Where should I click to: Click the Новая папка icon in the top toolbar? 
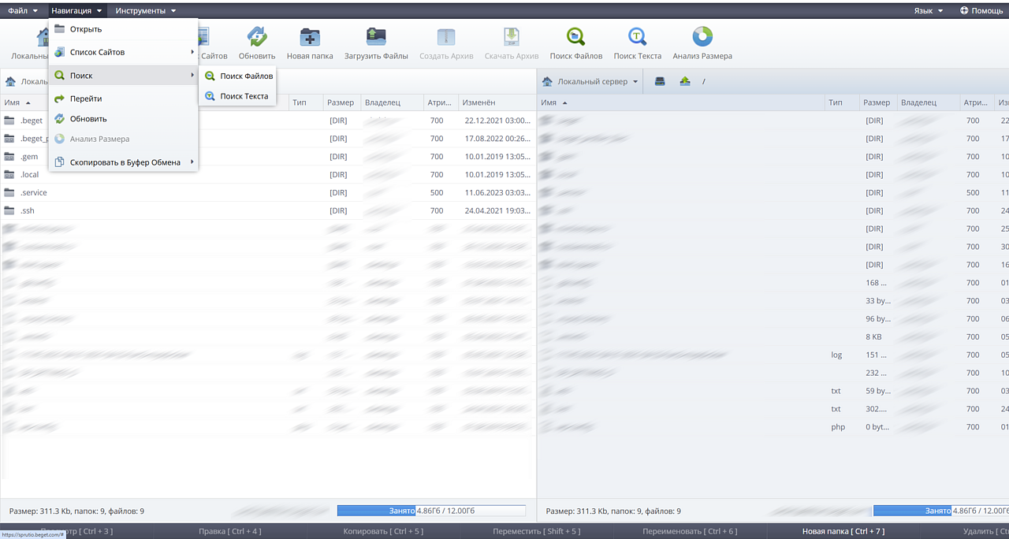point(310,38)
